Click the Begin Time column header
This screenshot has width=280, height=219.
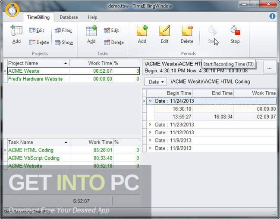(x=169, y=93)
